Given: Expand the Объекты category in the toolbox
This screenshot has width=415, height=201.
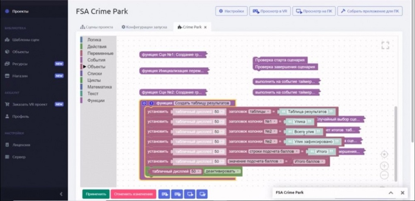Looking at the screenshot, I should click(96, 67).
